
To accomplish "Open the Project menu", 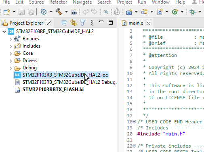I will click(124, 2).
